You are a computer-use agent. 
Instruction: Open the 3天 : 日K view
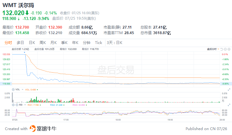tap(114, 43)
